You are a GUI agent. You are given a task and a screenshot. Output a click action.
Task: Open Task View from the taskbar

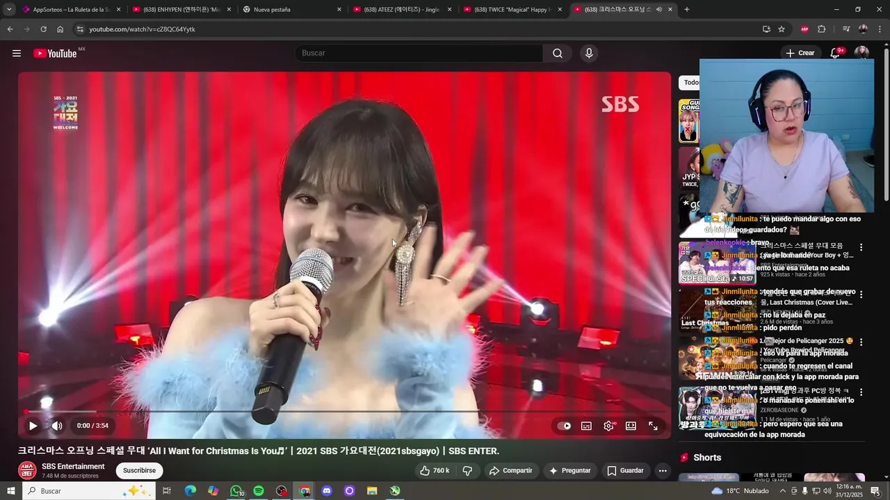point(167,491)
